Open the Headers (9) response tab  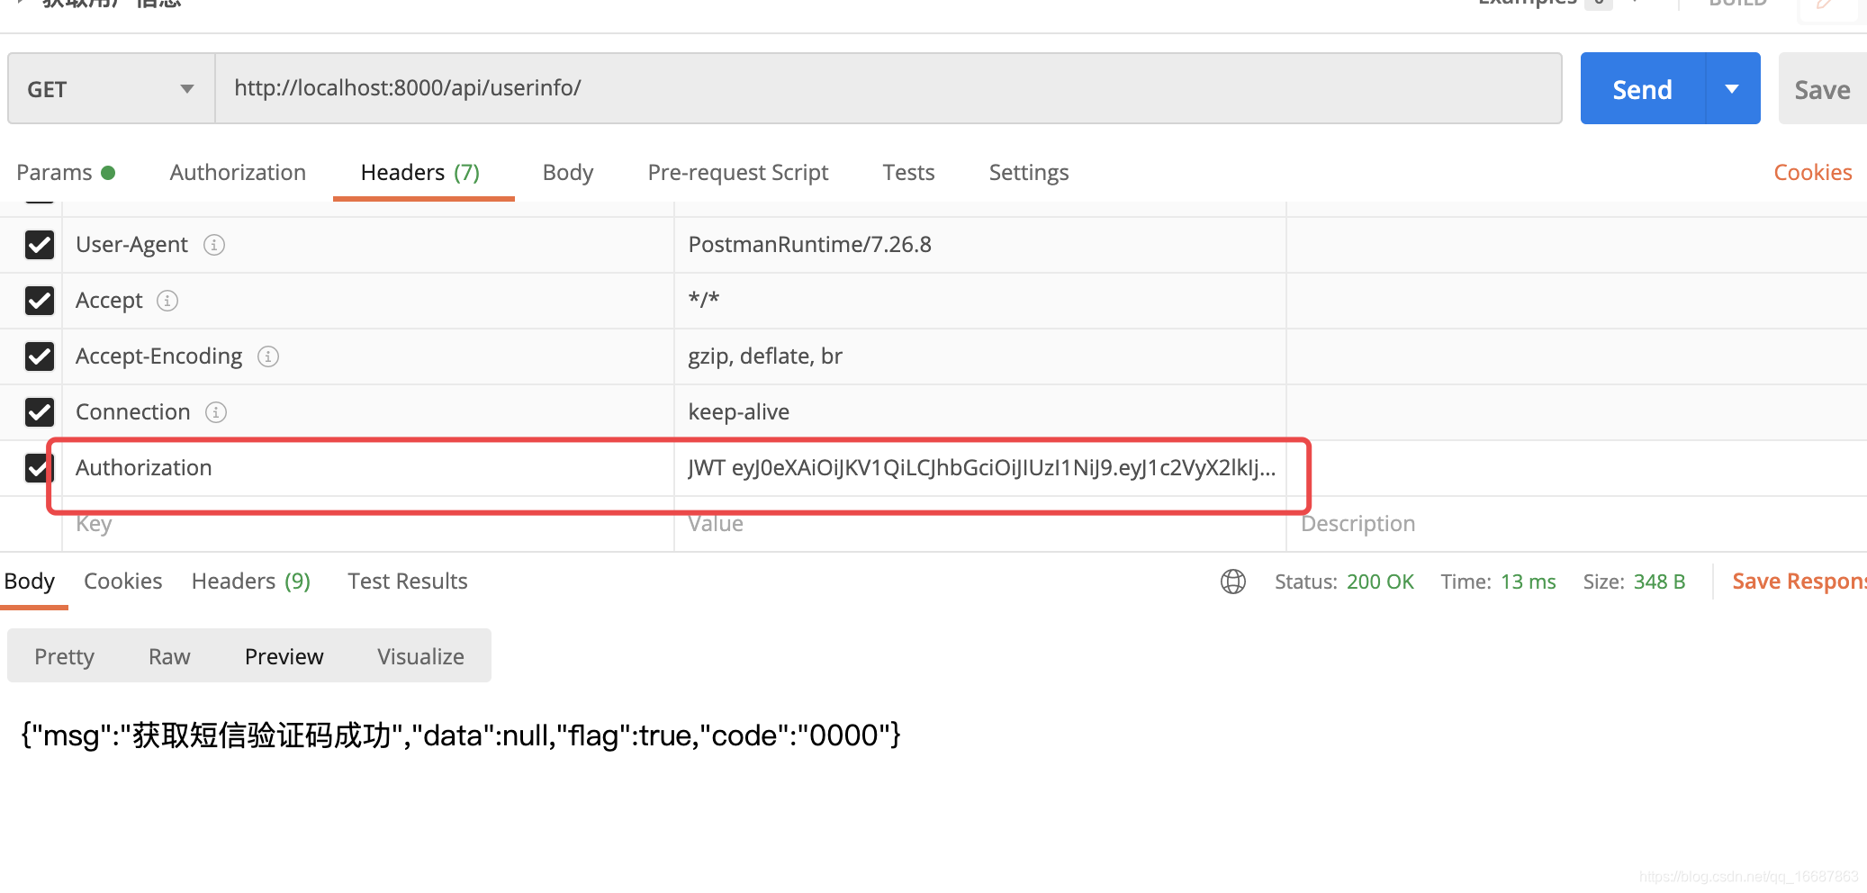click(x=249, y=581)
